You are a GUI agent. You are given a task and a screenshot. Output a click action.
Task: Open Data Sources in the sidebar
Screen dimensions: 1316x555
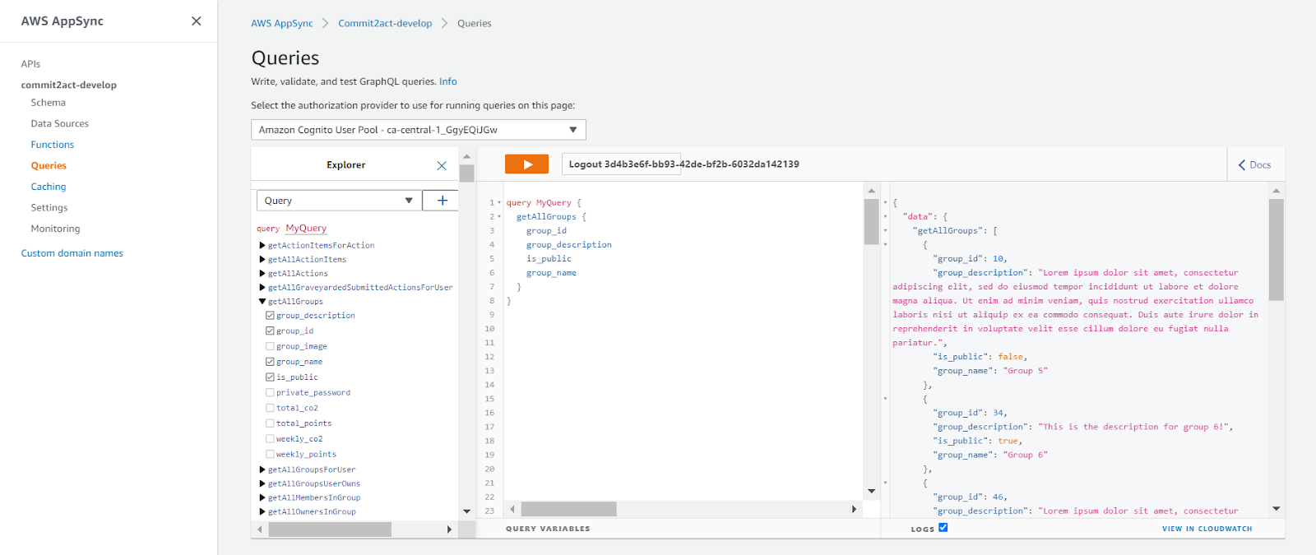point(59,123)
